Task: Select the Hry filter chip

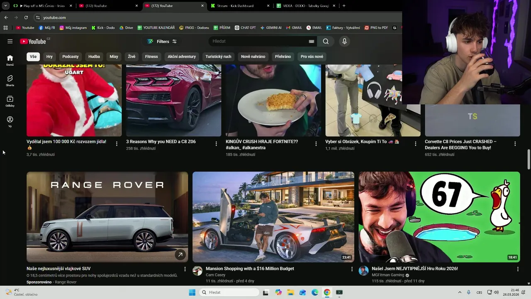Action: point(49,56)
